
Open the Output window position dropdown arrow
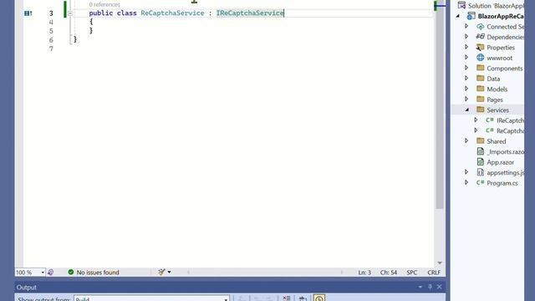click(x=420, y=287)
